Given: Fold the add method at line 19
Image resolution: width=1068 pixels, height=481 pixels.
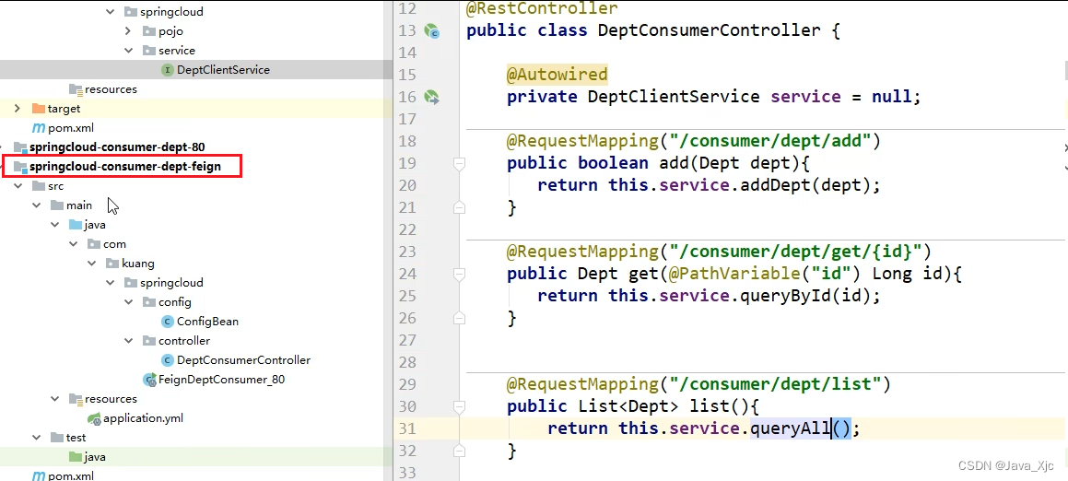Looking at the screenshot, I should coord(459,163).
